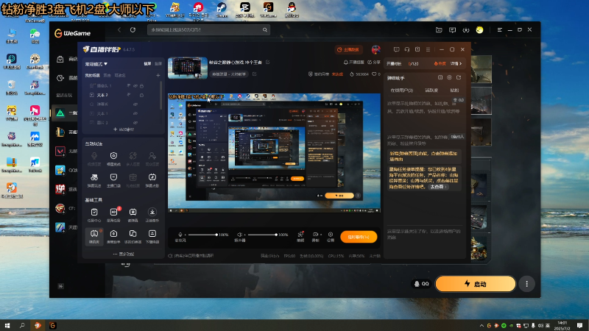
Task: Click the WeGame search field
Action: pyautogui.click(x=208, y=29)
